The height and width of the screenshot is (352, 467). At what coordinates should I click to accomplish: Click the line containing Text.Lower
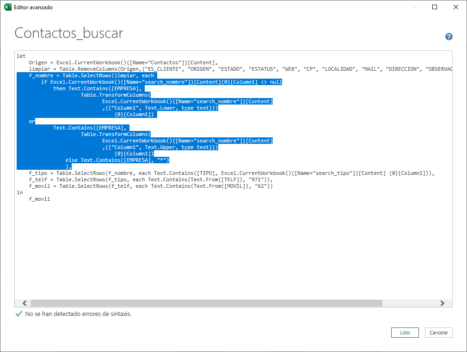pos(160,108)
